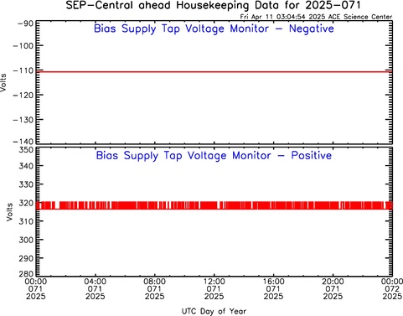
Task: Click the 00:00 day 072 axis label
Action: click(392, 289)
